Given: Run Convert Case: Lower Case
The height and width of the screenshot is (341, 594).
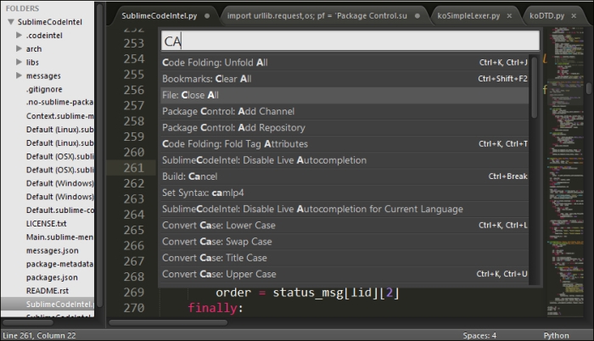Looking at the screenshot, I should click(x=345, y=226).
